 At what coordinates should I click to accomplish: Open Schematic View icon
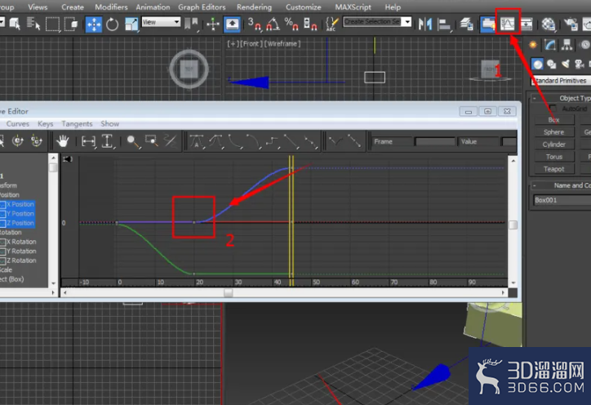click(x=527, y=24)
